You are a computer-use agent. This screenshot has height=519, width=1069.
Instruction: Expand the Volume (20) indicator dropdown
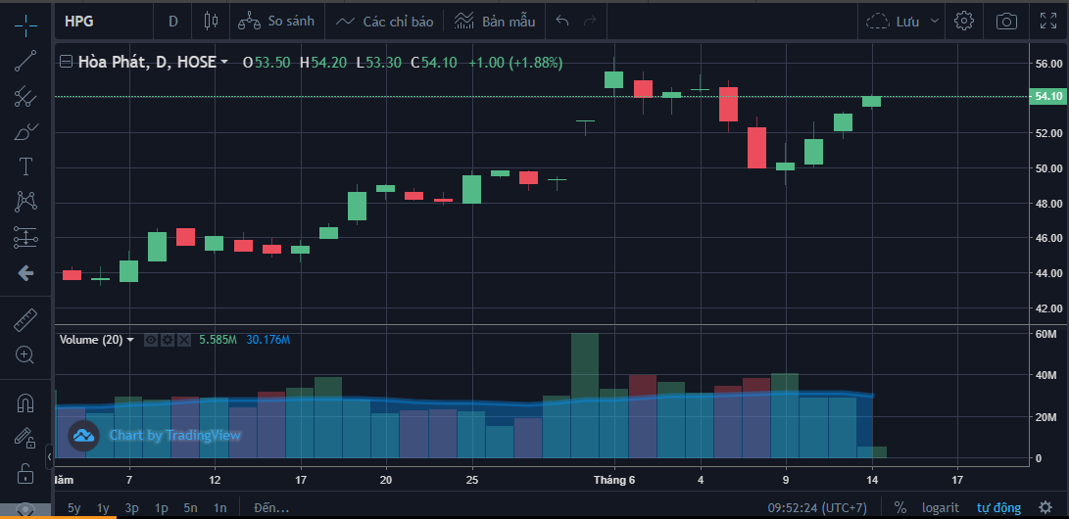(x=130, y=340)
